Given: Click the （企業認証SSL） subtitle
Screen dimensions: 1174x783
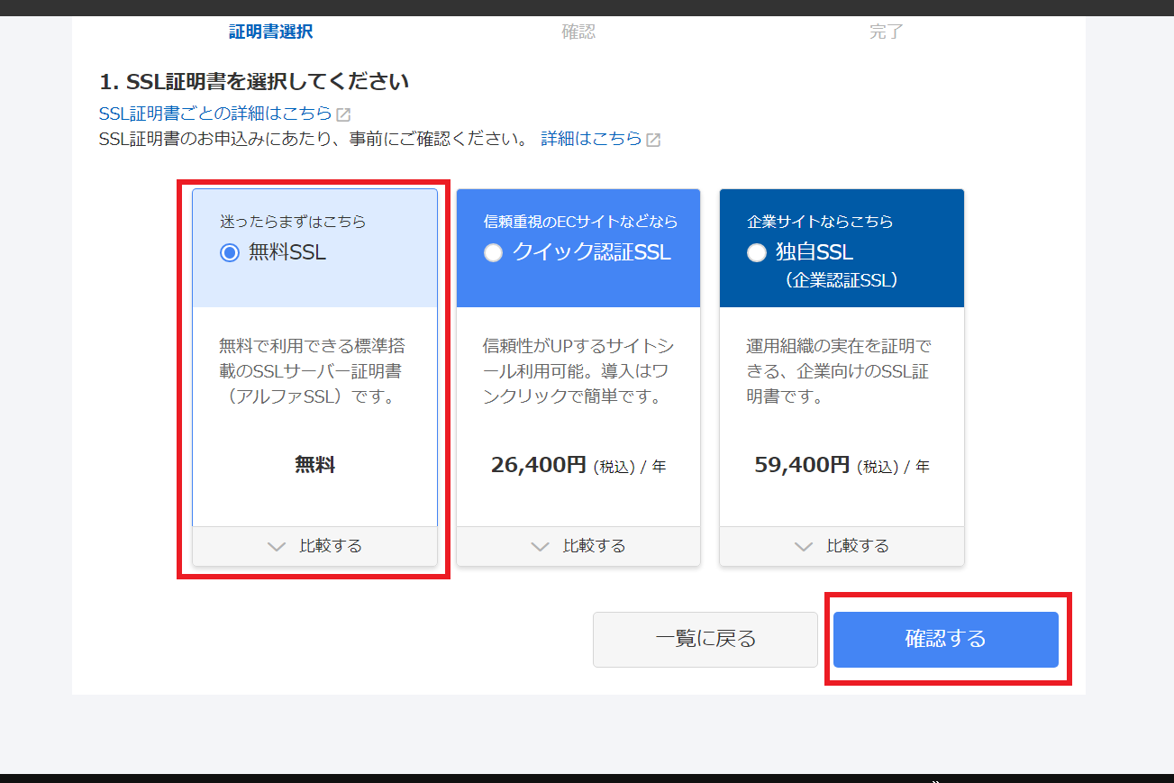Looking at the screenshot, I should pos(842,280).
